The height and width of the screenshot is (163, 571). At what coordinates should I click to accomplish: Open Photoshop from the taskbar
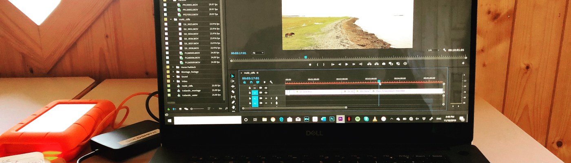332,119
